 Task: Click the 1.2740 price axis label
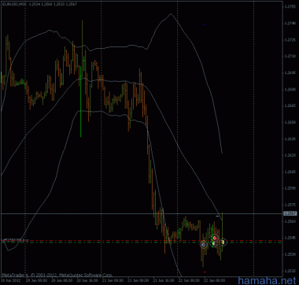pyautogui.click(x=290, y=24)
